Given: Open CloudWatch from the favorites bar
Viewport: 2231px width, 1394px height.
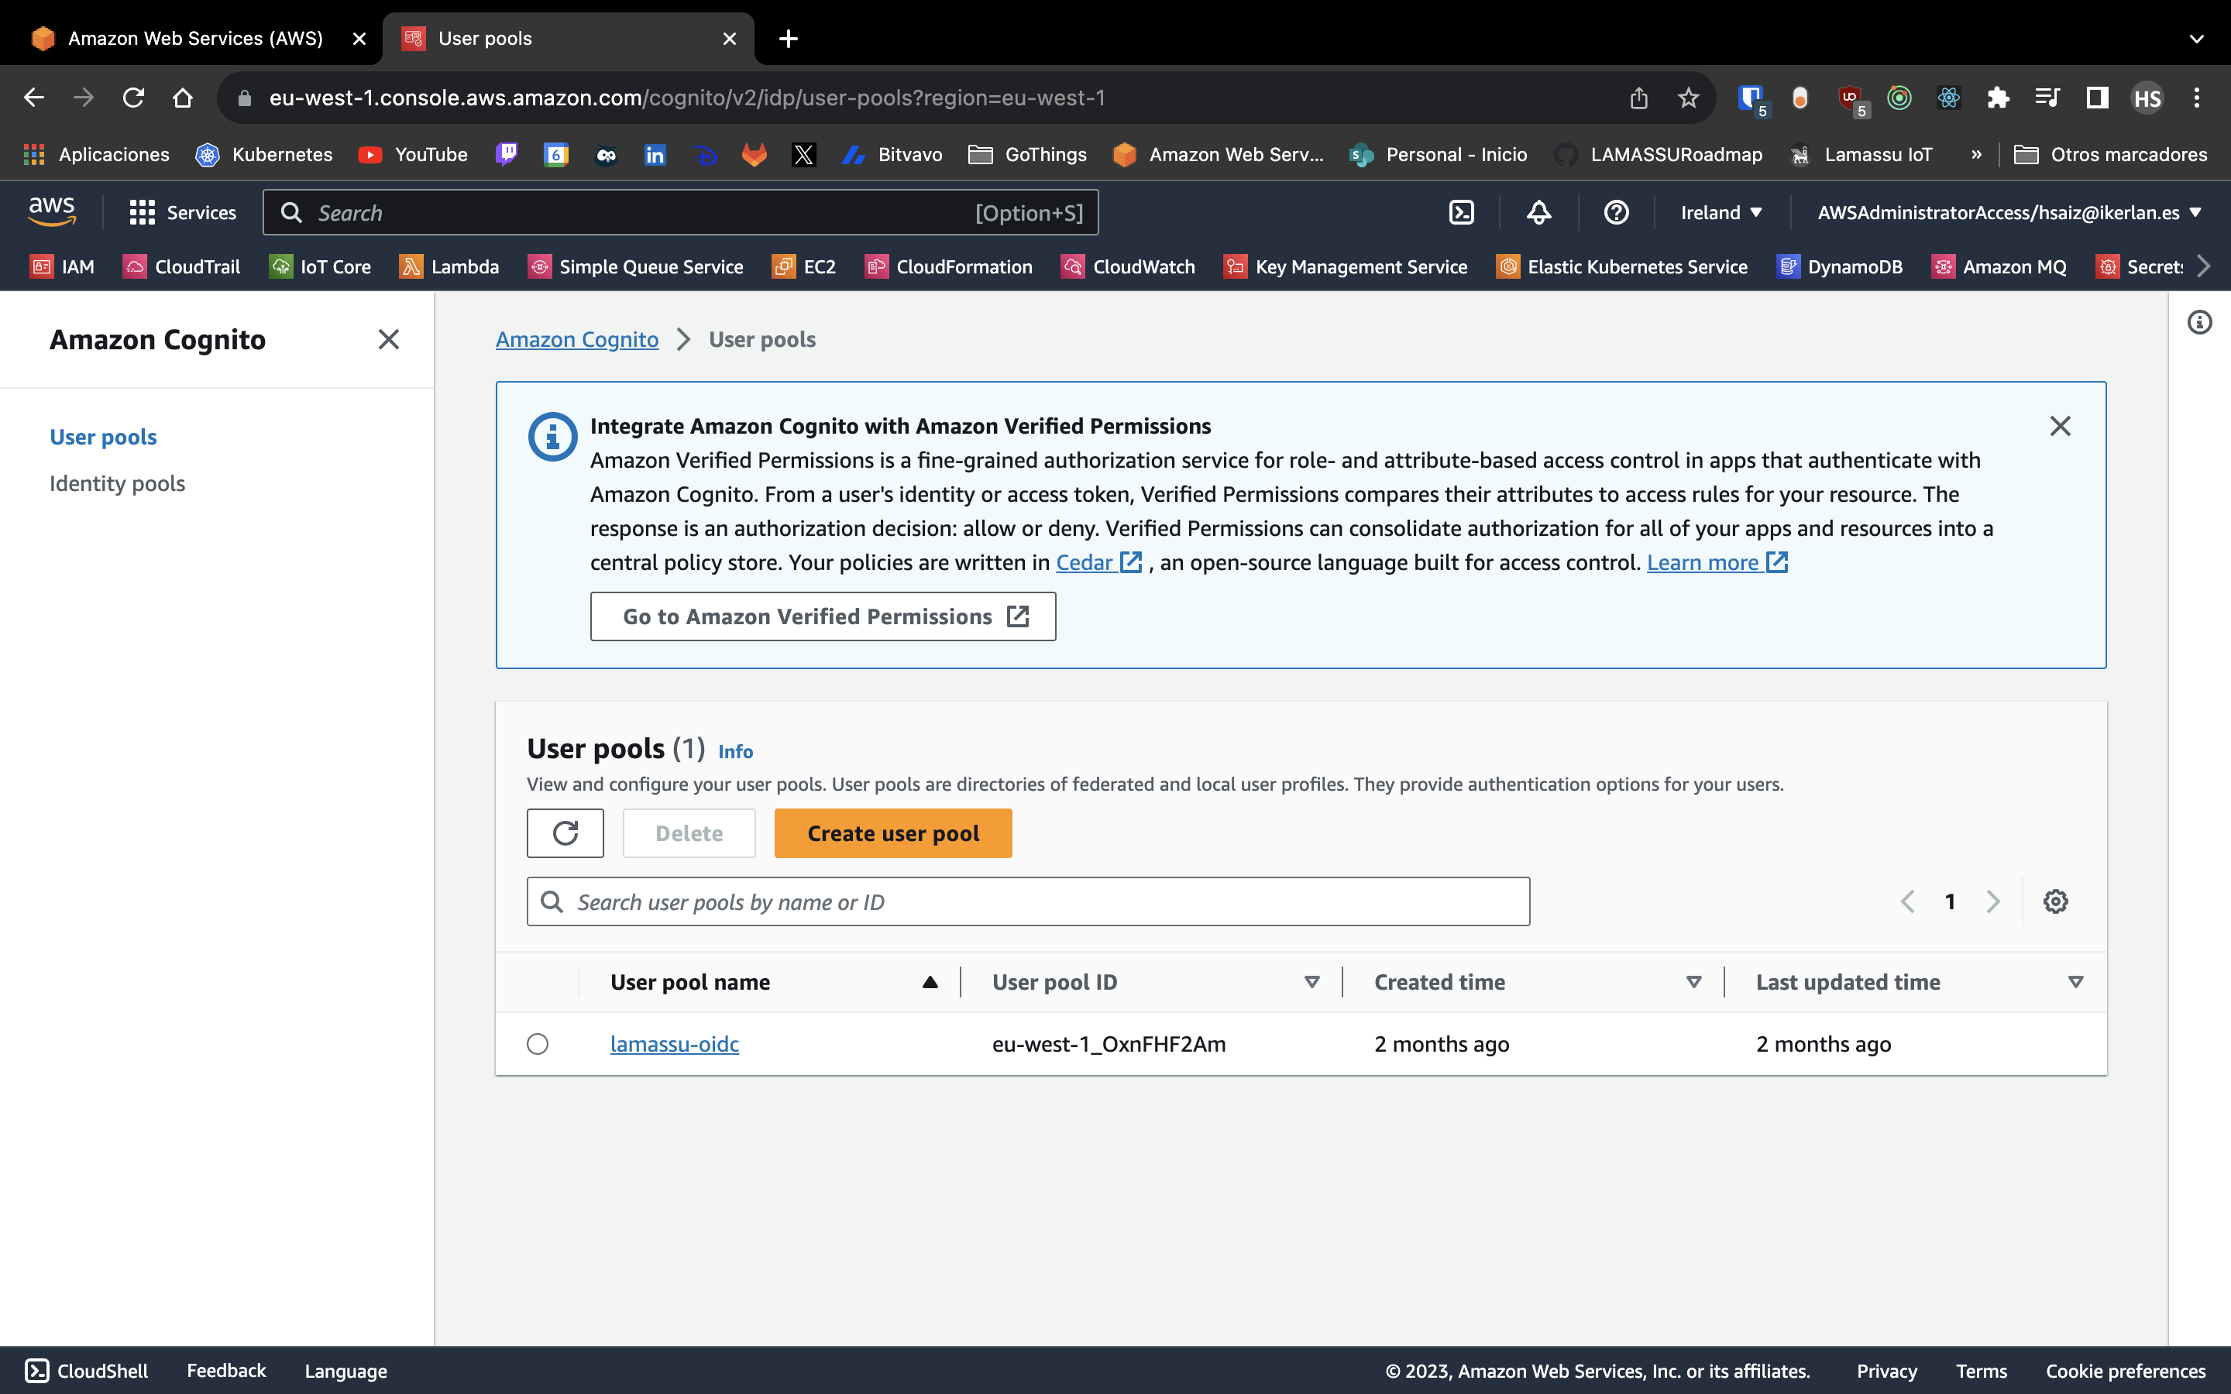Looking at the screenshot, I should [1126, 266].
